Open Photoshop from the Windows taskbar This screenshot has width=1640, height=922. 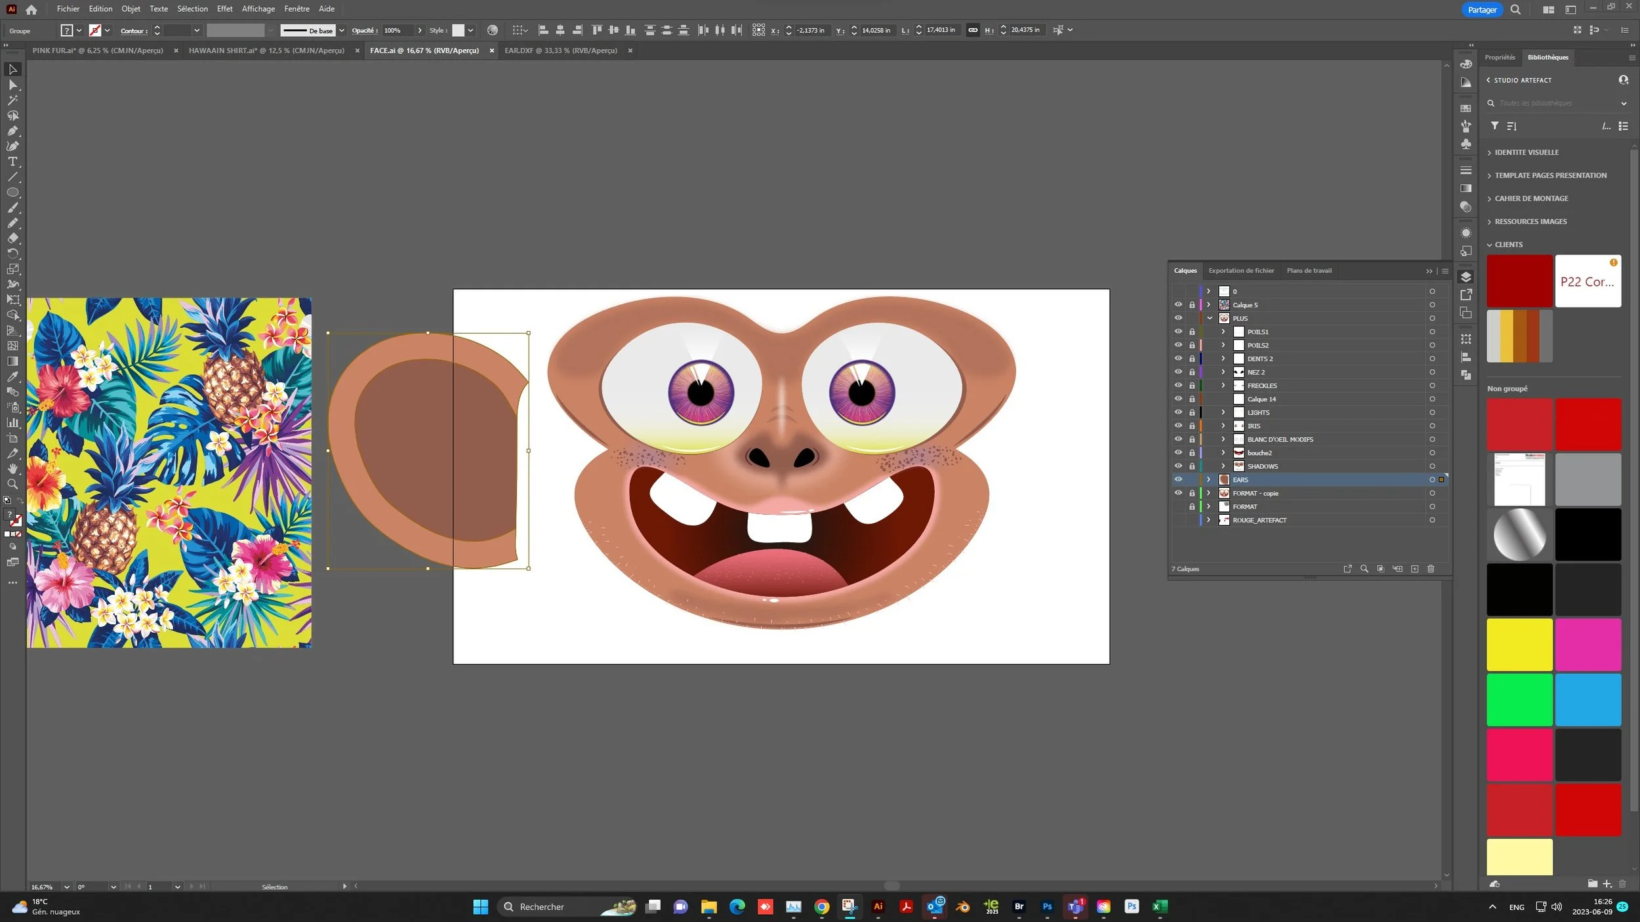(1047, 906)
